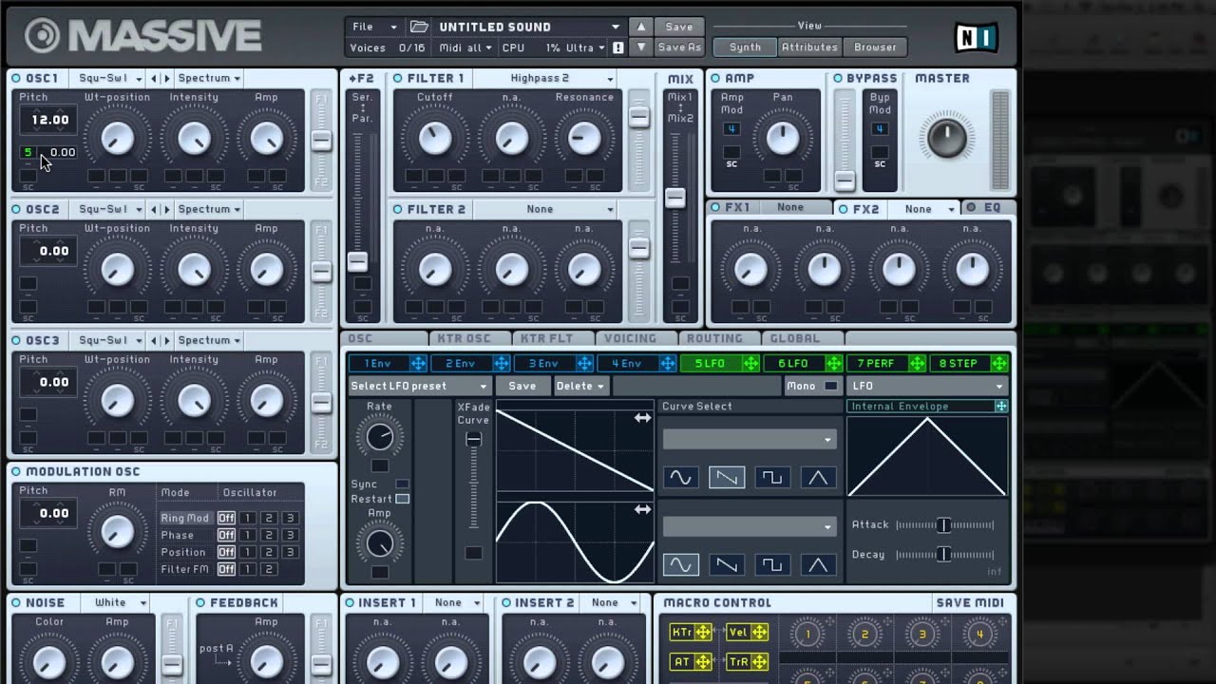
Task: Open the Browser view
Action: click(875, 47)
